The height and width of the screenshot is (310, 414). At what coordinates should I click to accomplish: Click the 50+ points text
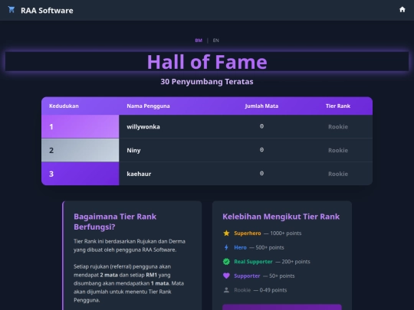point(281,276)
